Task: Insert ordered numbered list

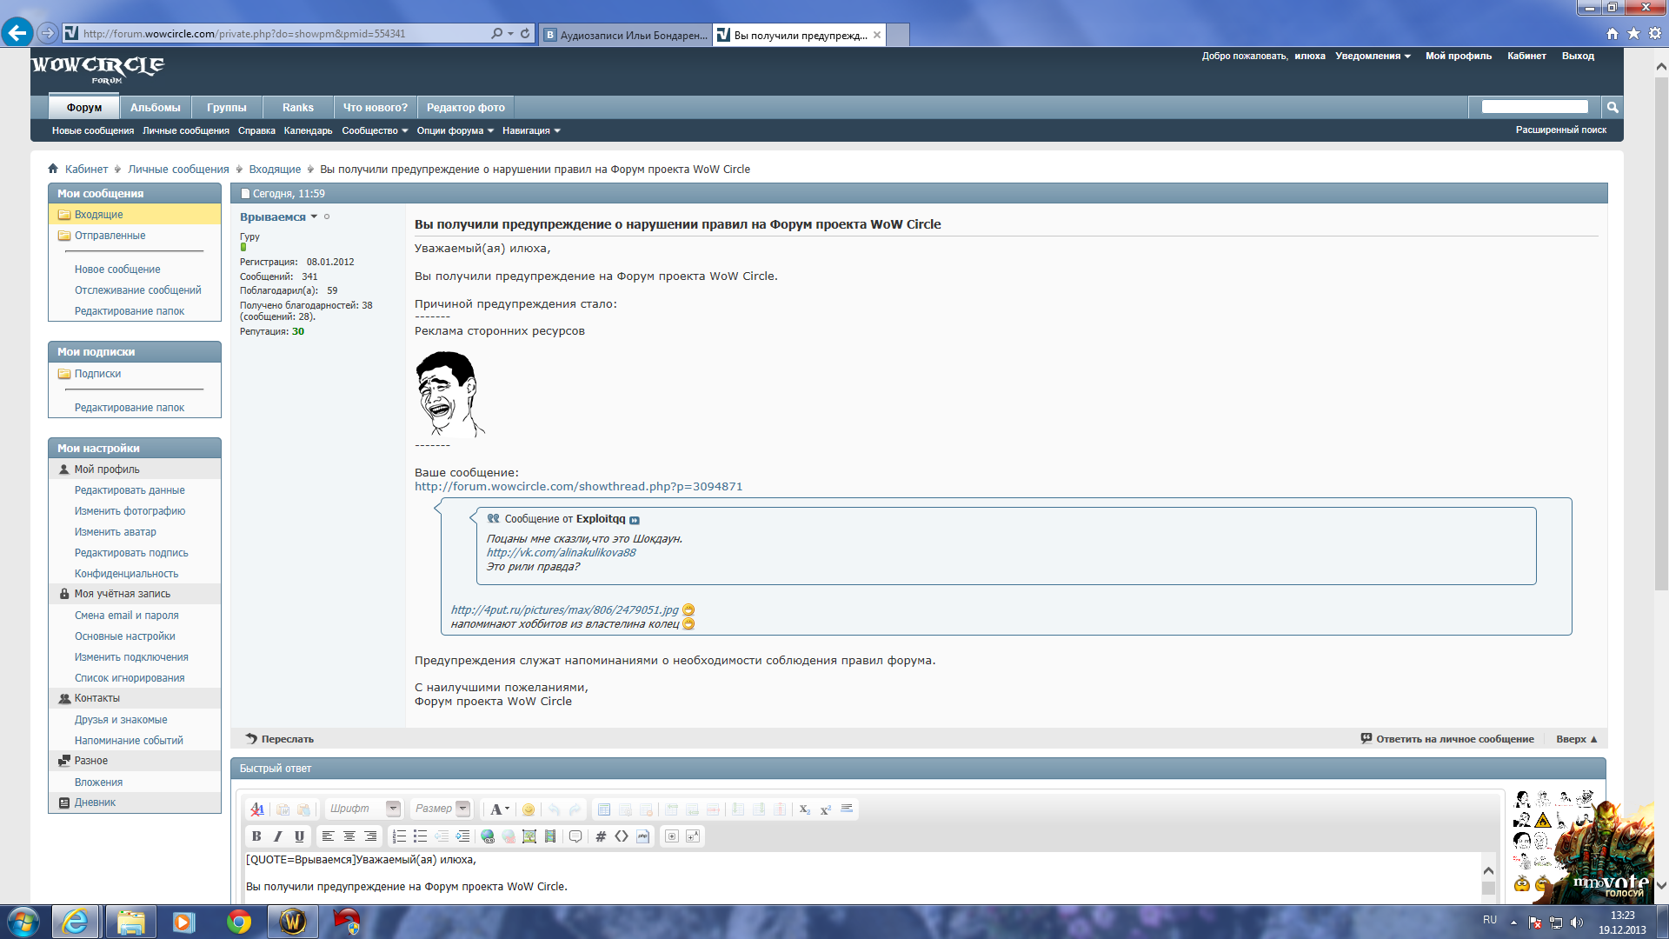Action: [x=399, y=836]
